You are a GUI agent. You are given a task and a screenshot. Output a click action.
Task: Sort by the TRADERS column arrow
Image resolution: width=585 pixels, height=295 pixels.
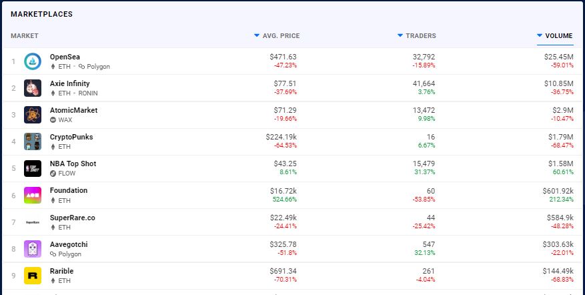click(400, 35)
